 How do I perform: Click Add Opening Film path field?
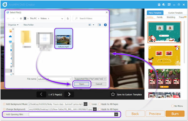71,114
